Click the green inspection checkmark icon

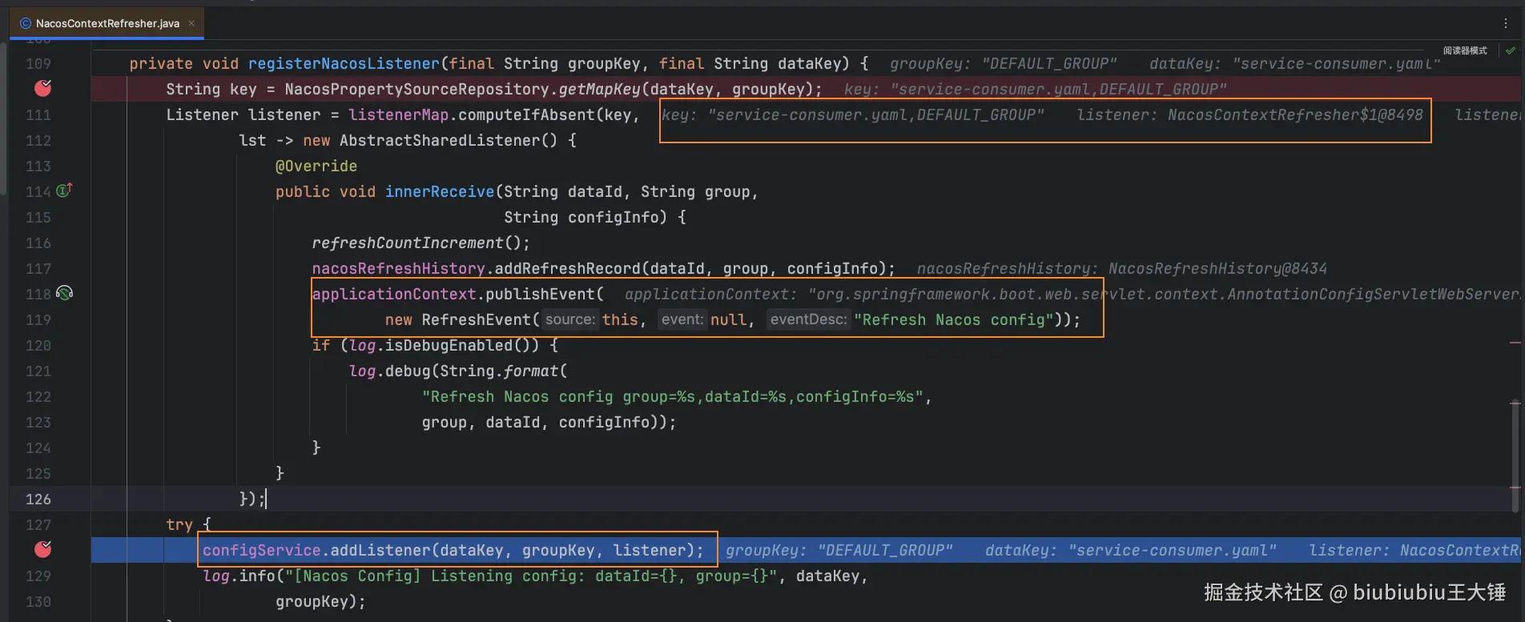click(1511, 50)
